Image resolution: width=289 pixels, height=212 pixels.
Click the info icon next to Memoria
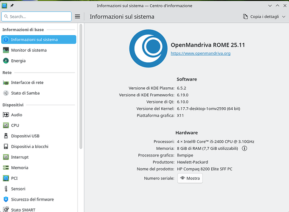244,149
